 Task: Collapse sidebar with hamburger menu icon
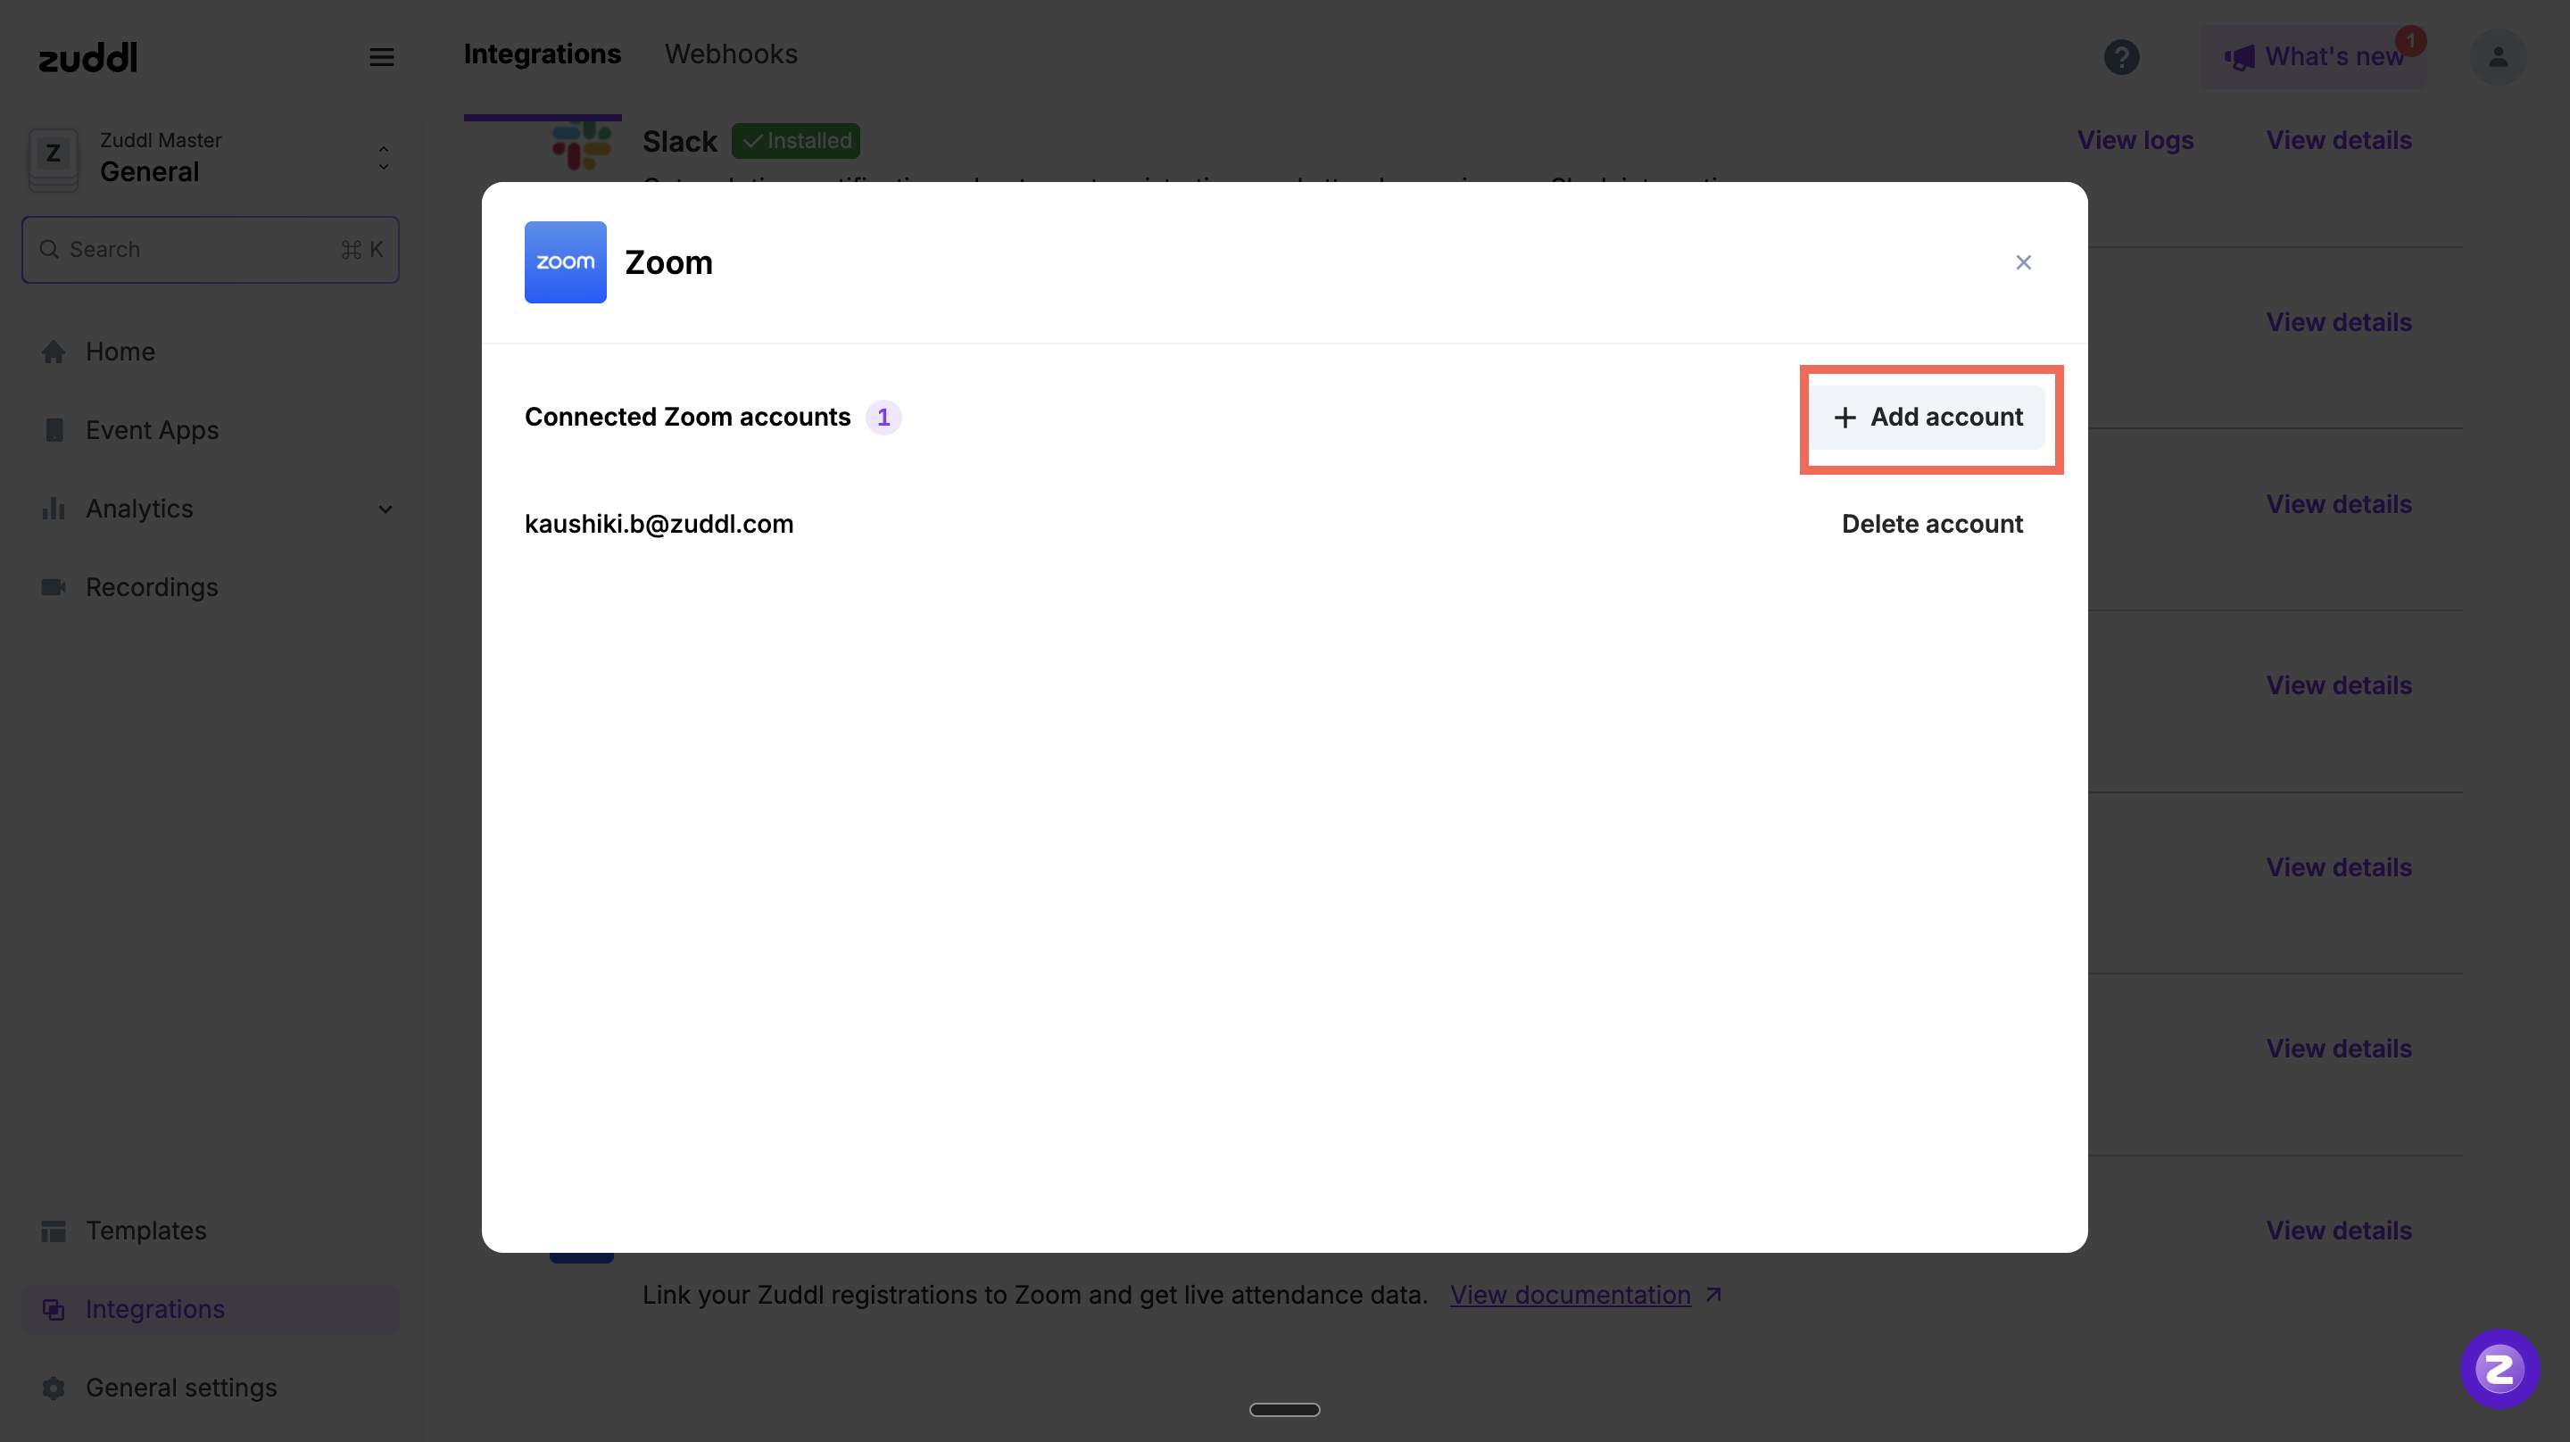click(x=382, y=57)
